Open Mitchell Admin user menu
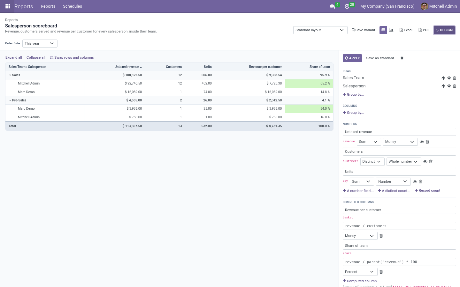 (439, 6)
